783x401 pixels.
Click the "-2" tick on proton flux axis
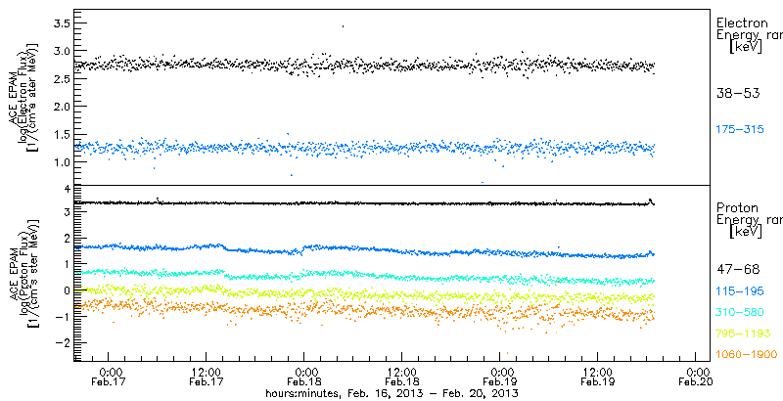[61, 342]
